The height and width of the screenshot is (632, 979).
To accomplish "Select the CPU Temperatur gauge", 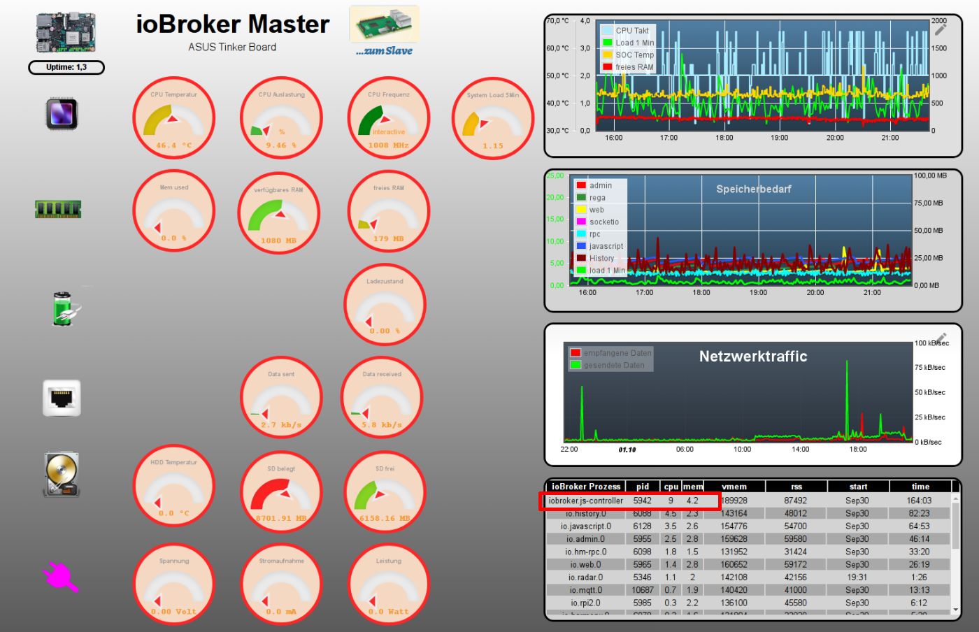I will tap(173, 117).
